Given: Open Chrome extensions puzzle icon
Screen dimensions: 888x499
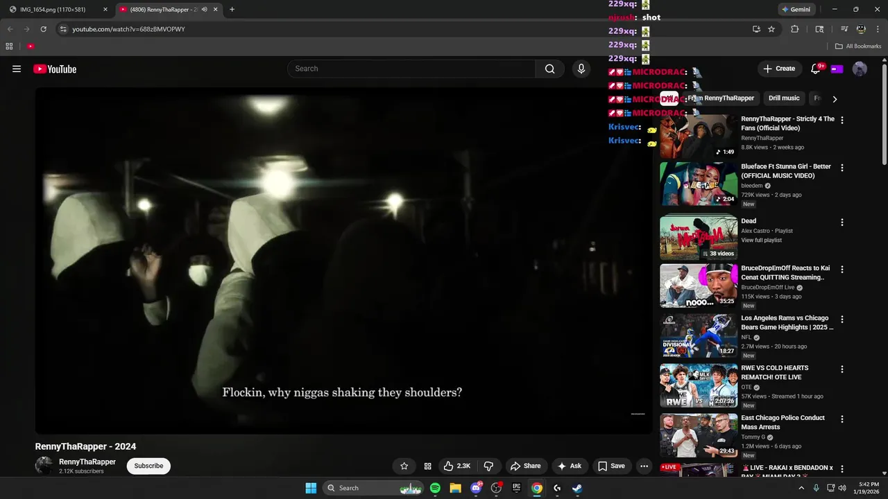Looking at the screenshot, I should click(x=795, y=29).
